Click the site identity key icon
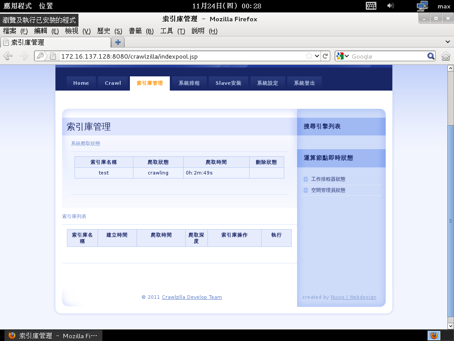Viewport: 454px width, 341px height. [40, 56]
